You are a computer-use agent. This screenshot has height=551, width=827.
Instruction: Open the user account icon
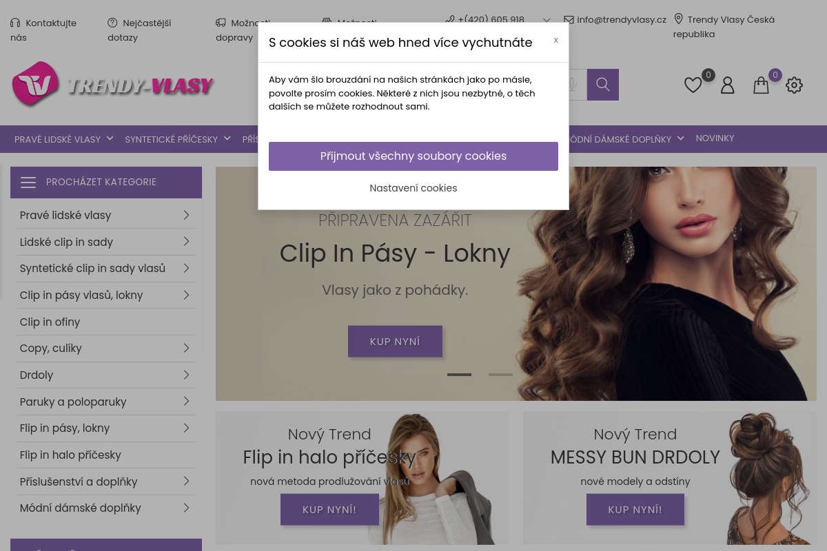(x=727, y=85)
